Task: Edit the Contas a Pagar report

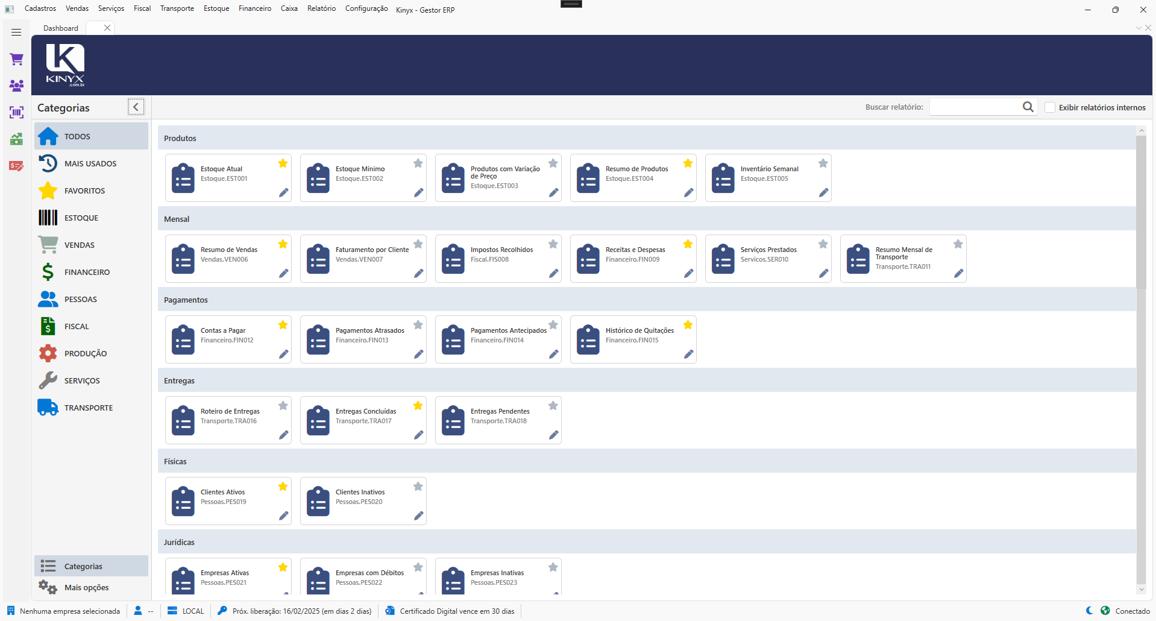Action: [283, 355]
